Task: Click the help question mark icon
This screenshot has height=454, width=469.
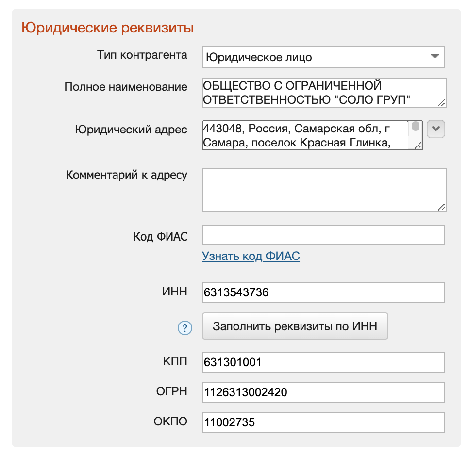Action: tap(185, 328)
